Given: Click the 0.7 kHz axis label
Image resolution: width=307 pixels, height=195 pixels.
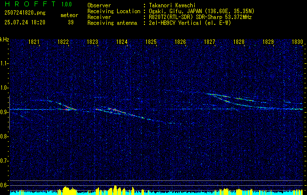Looking at the screenshot, I should [4, 161].
